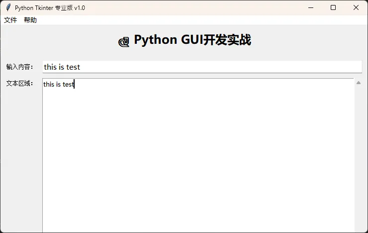Screen dimensions: 368x233
Task: Maximize the Python Tkinter window
Action: coord(333,7)
